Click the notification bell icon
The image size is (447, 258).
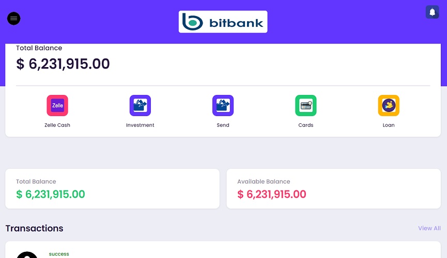click(x=432, y=12)
